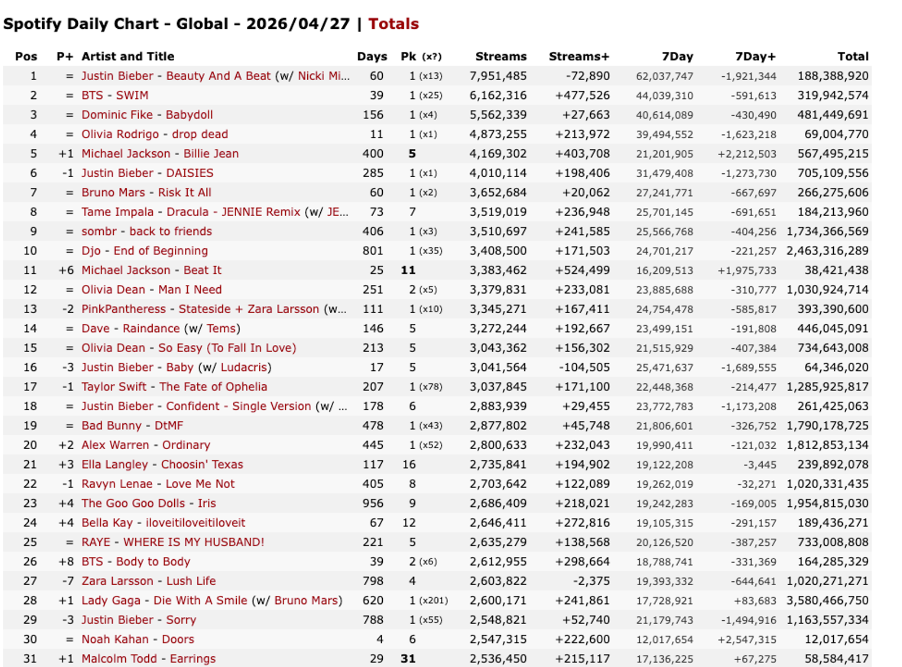Viewport: 902px width, 667px height.
Task: Click RAYE - WHERE IS MY HUSBAND! link
Action: click(173, 542)
